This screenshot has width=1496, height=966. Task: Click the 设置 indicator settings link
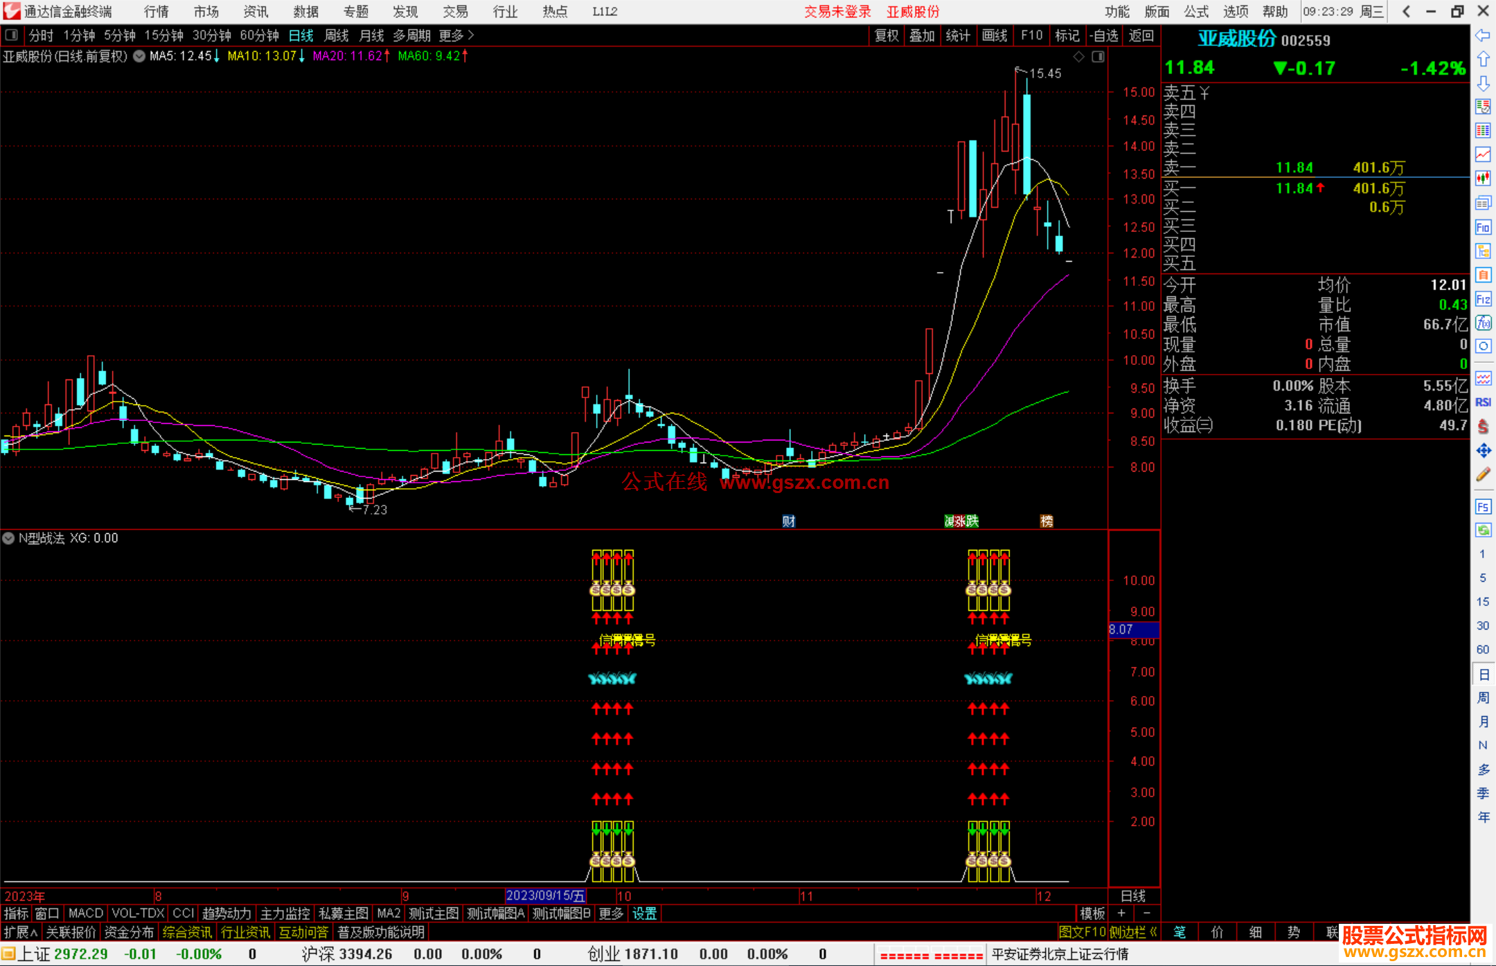(644, 913)
